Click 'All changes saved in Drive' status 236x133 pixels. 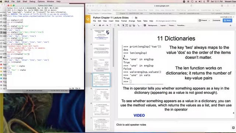(166, 21)
